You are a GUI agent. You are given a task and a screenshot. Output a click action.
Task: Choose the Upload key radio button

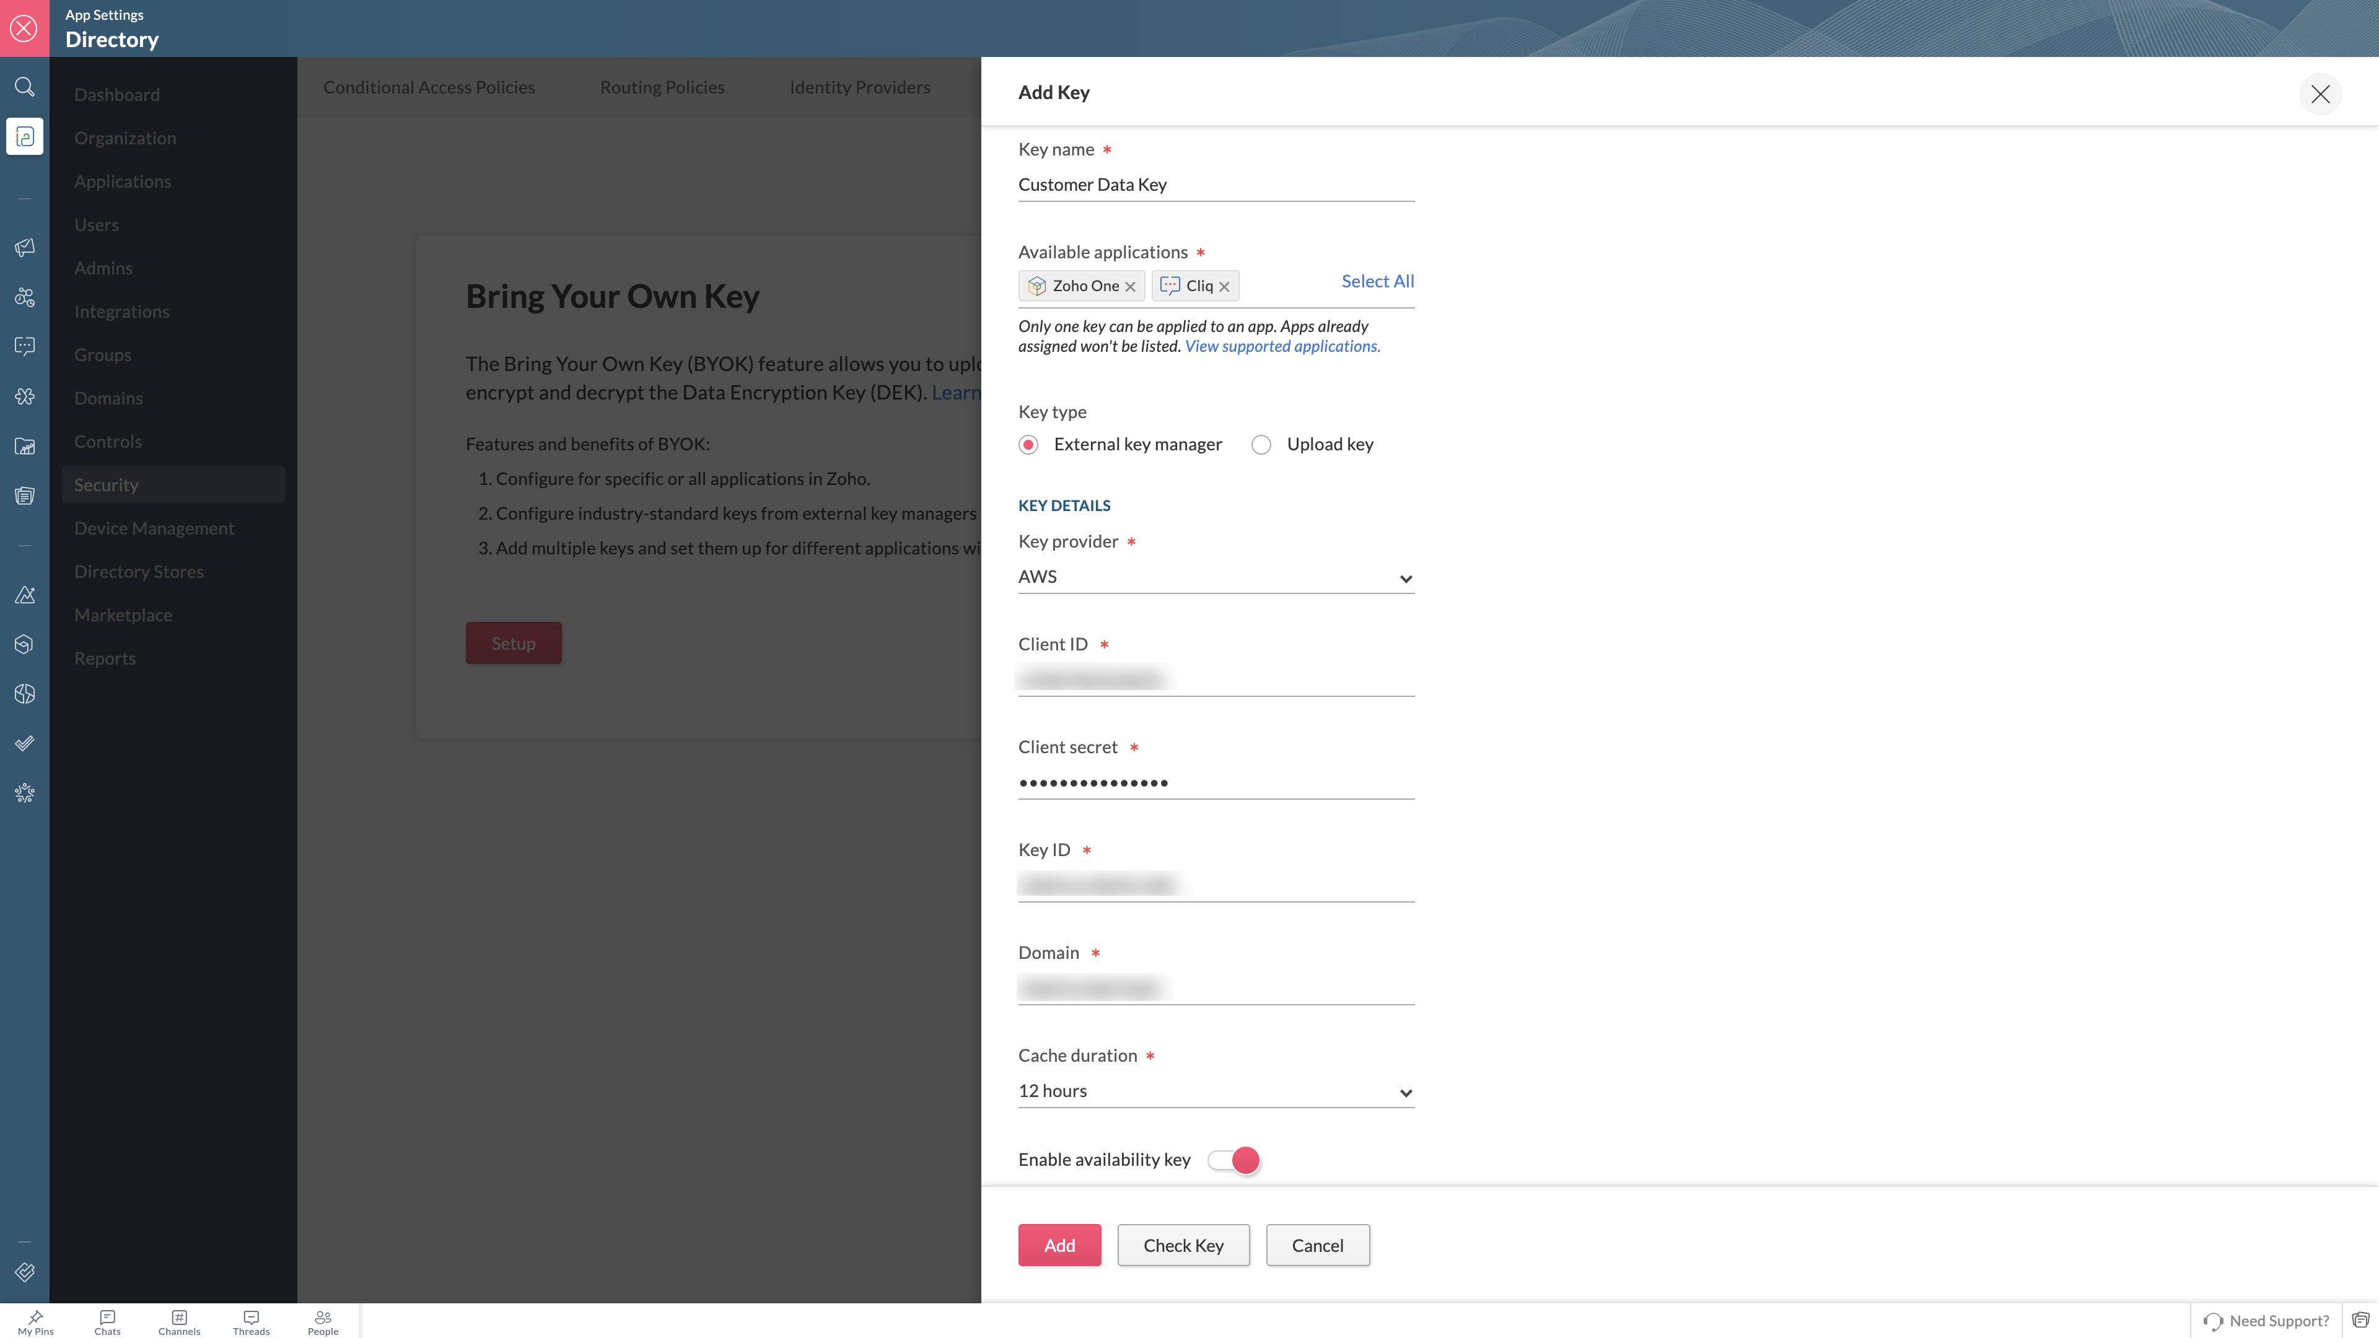(1261, 445)
